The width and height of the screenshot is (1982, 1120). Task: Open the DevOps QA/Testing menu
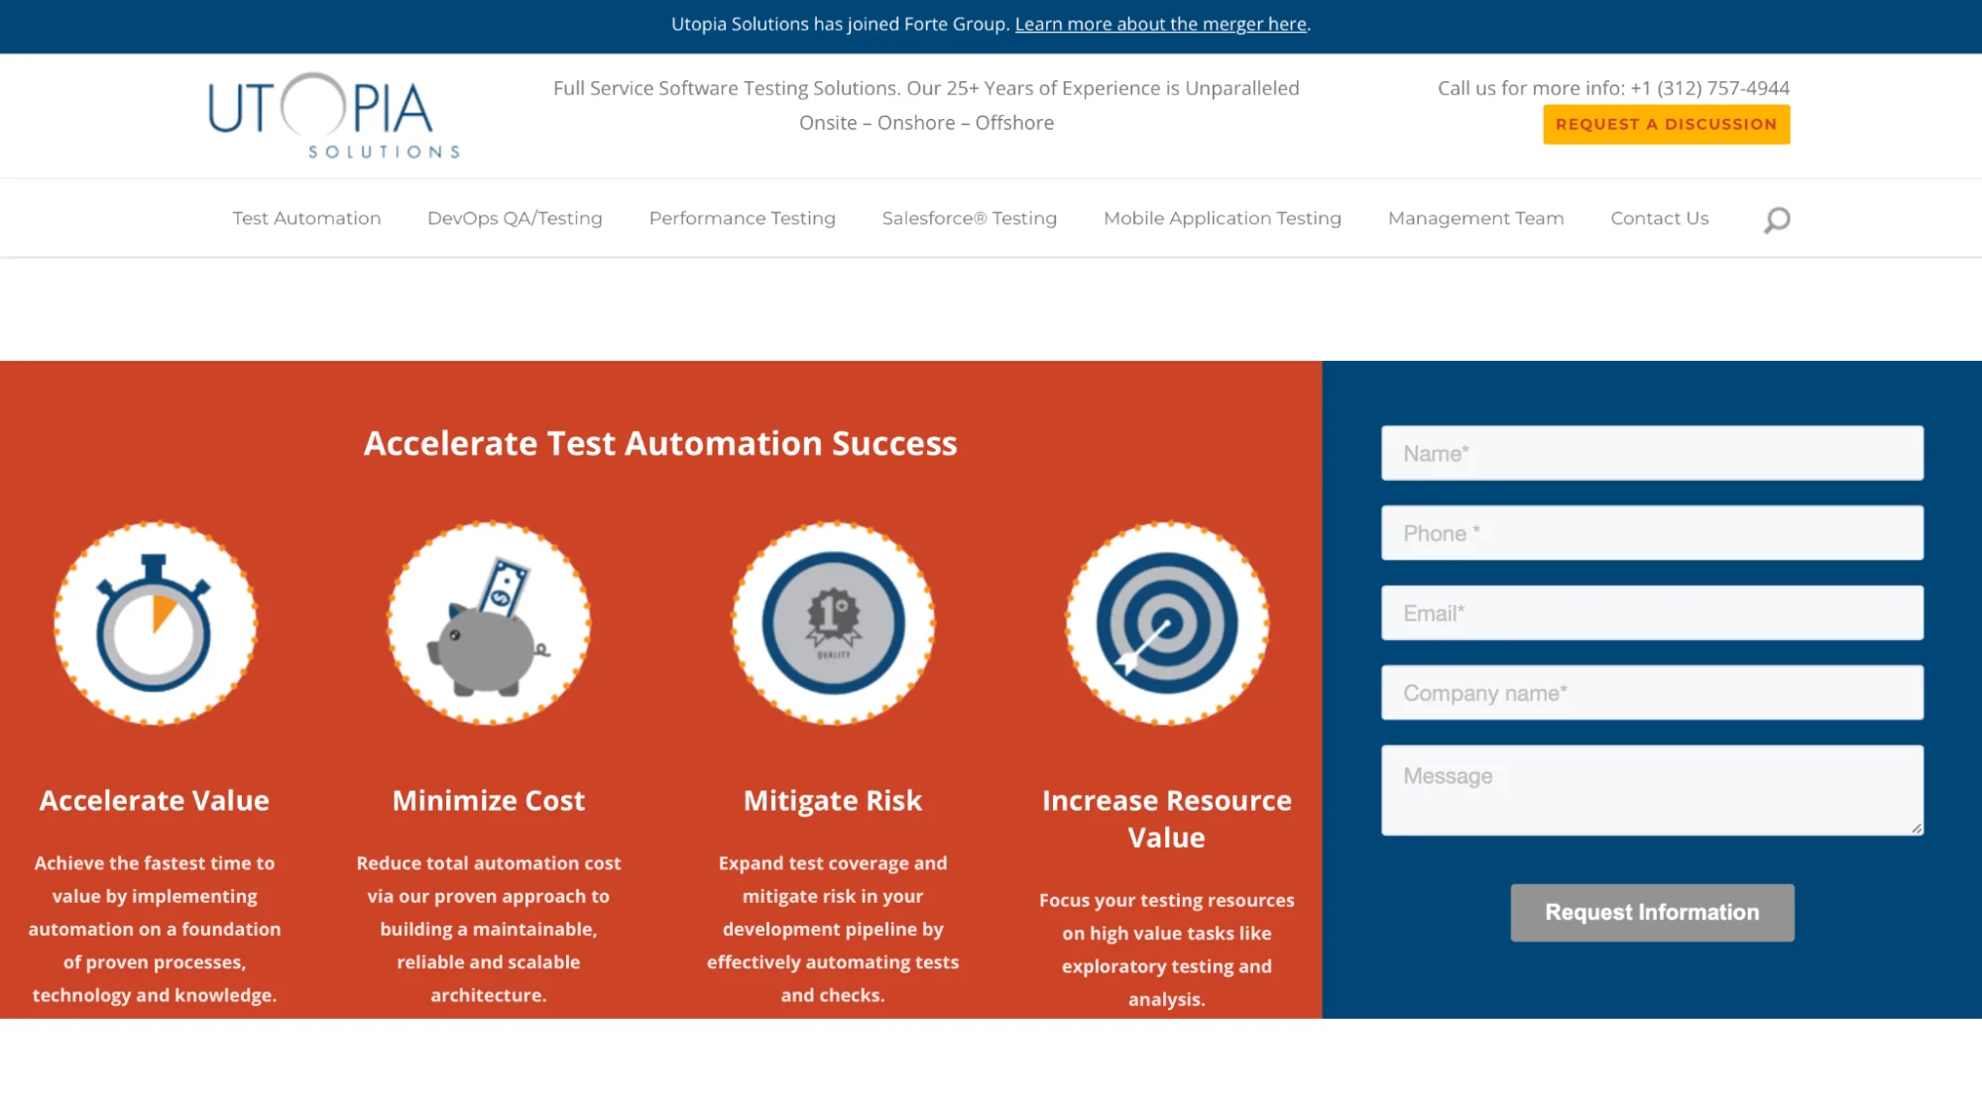[515, 218]
